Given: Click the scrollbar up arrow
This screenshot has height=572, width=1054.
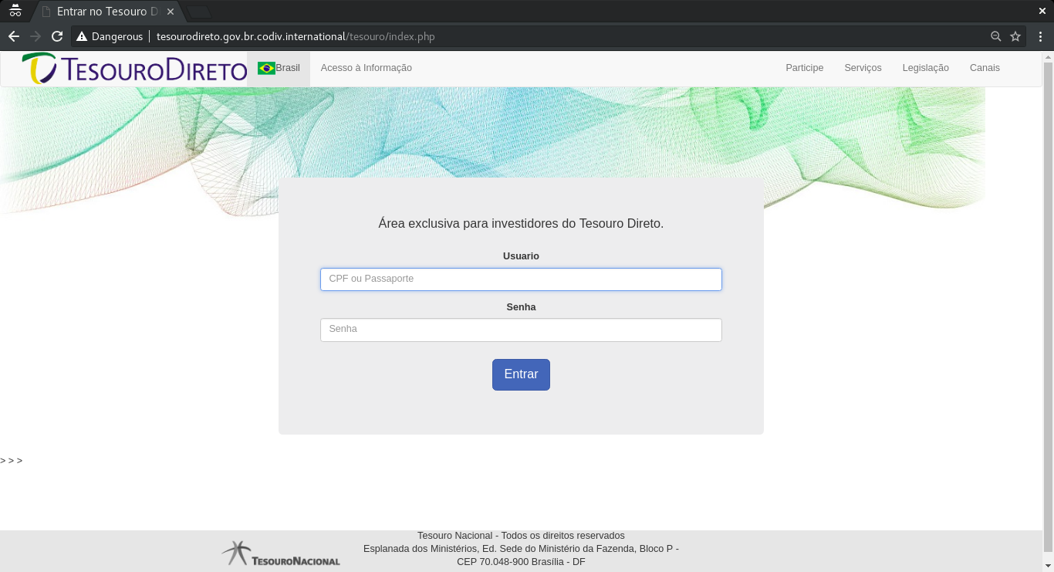Looking at the screenshot, I should point(1048,56).
